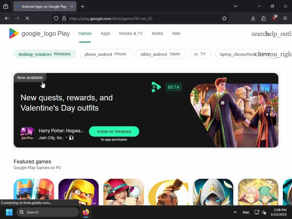Open the Clash Royale game icon
This screenshot has height=219, width=292.
(34, 192)
